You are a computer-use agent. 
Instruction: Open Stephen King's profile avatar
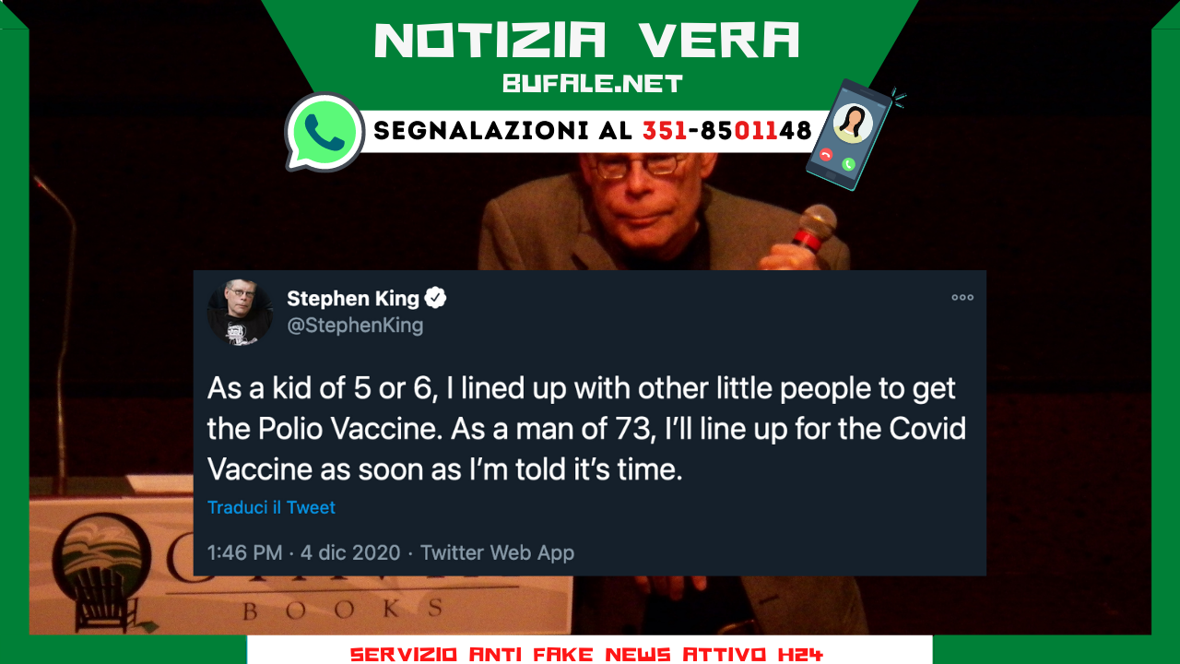[240, 313]
